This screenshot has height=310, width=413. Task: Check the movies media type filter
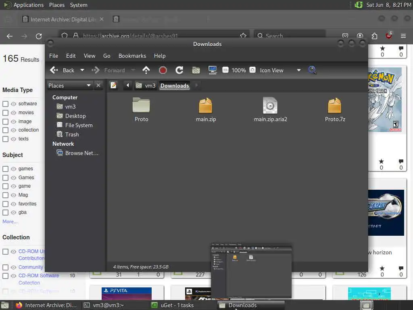point(5,113)
